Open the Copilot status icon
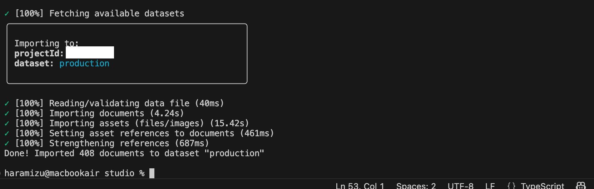This screenshot has height=189, width=594. [581, 185]
